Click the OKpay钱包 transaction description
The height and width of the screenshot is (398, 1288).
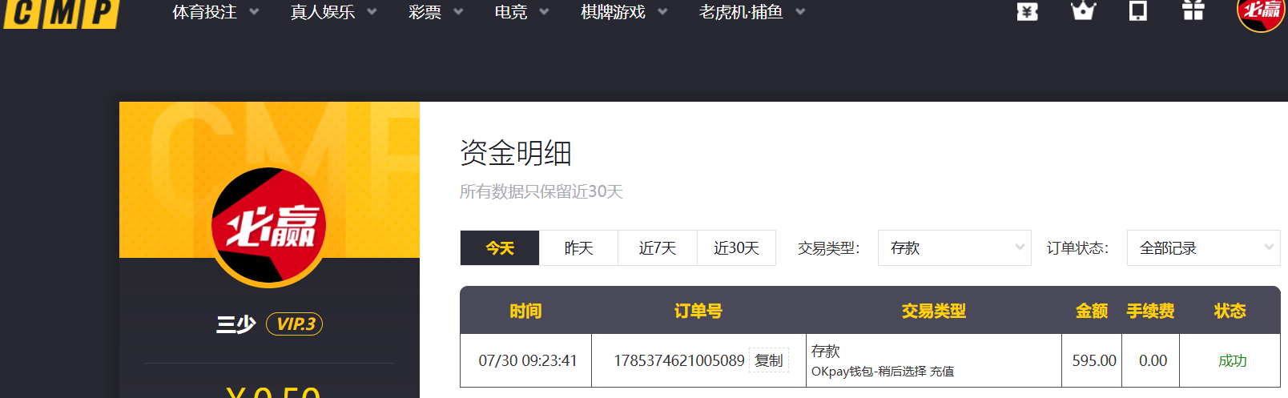[883, 372]
